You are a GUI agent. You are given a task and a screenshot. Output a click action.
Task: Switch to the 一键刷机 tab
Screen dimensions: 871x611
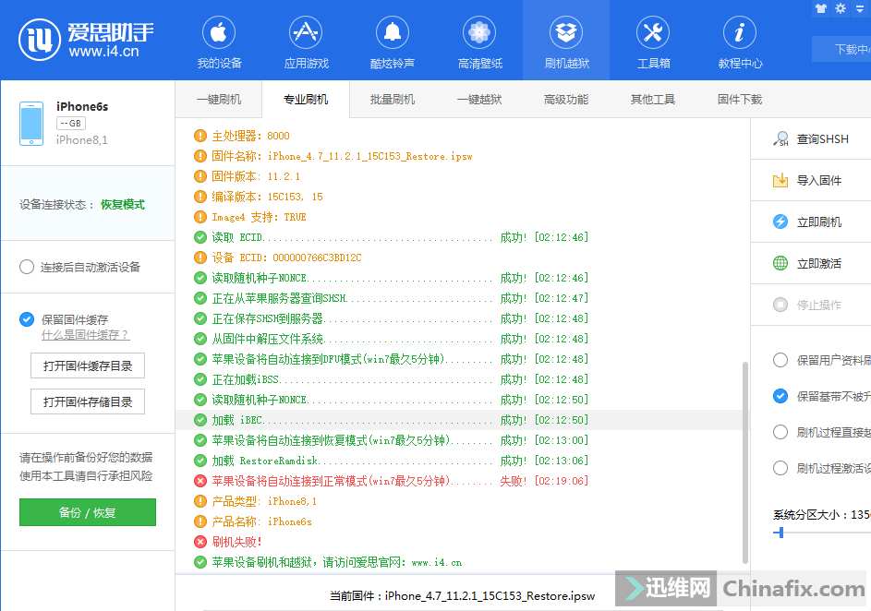click(219, 100)
